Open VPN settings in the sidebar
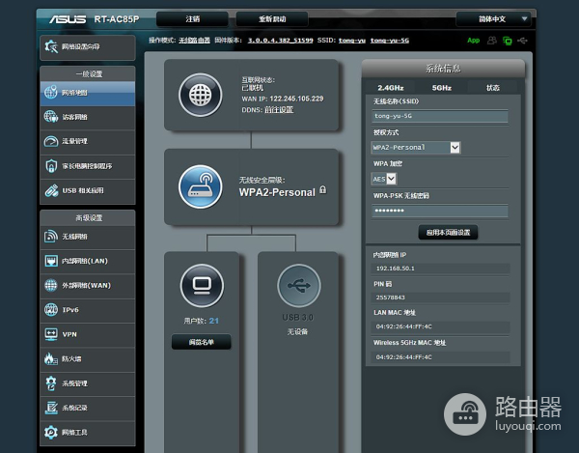 [89, 334]
